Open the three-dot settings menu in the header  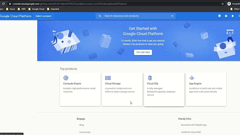click(239, 16)
